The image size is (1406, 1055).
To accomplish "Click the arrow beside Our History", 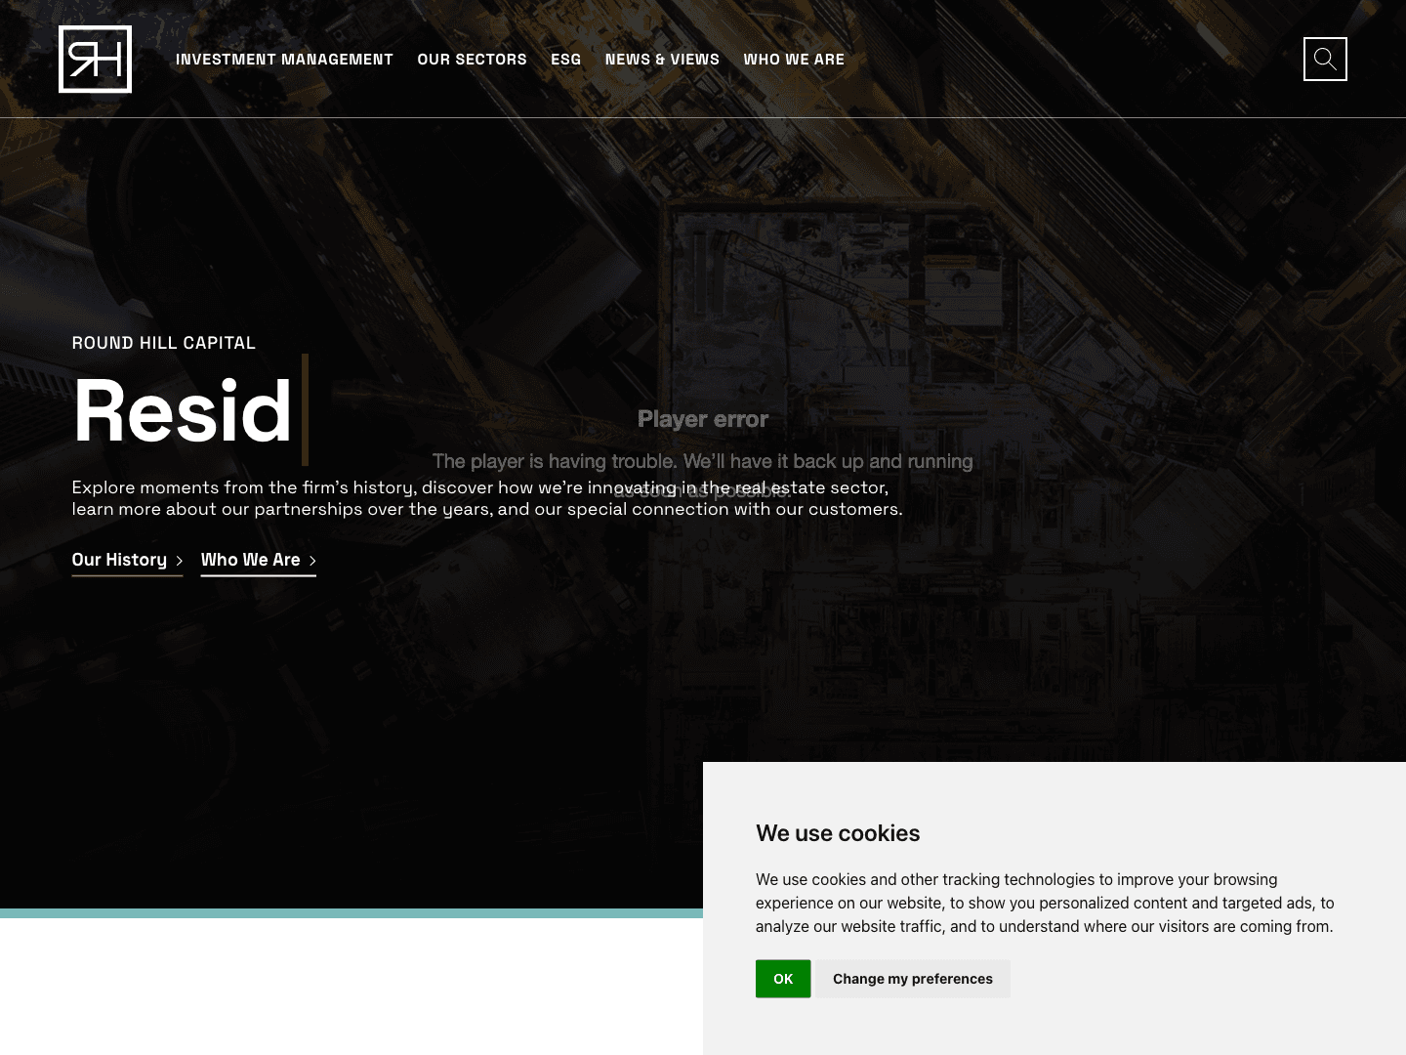I will 179,561.
